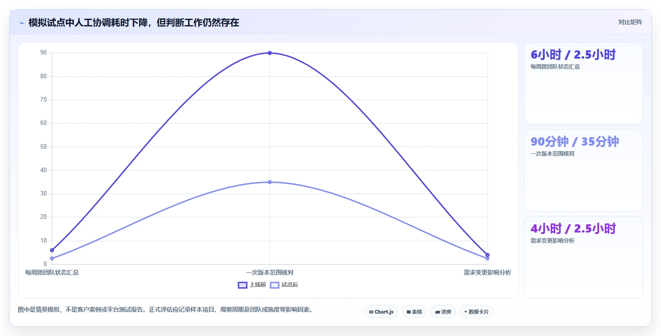Select the 数据卡片 tag chip
This screenshot has width=661, height=336.
(x=477, y=312)
